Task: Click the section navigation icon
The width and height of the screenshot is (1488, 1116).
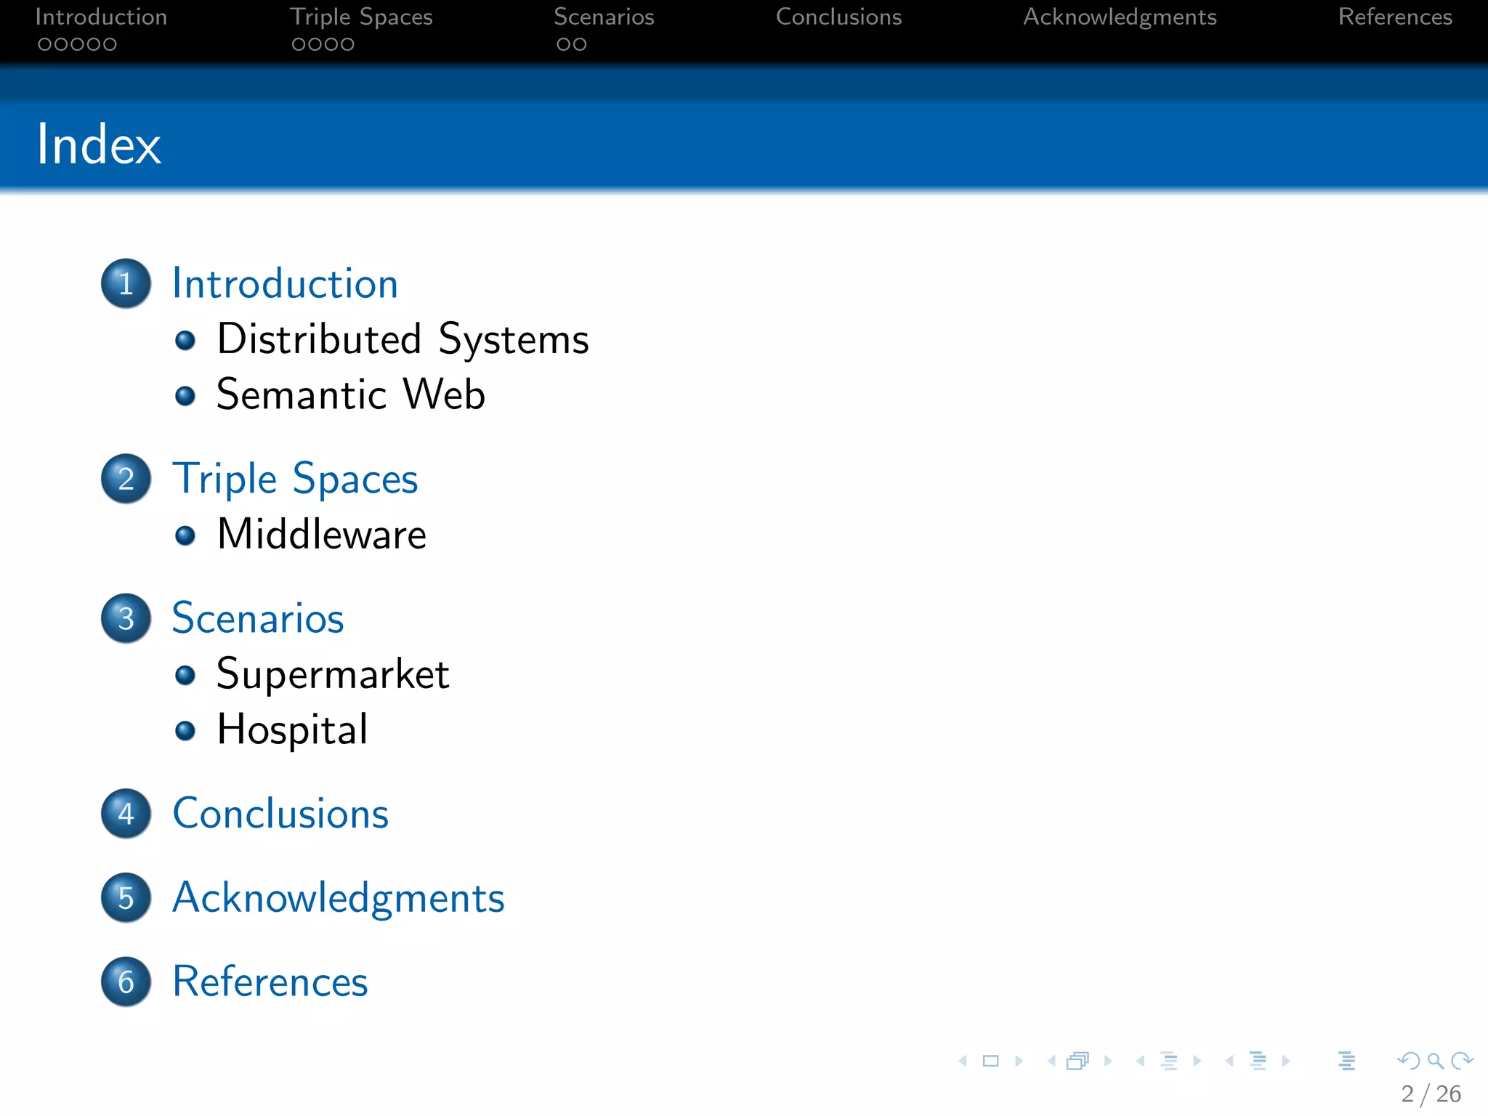Action: coord(1258,1061)
